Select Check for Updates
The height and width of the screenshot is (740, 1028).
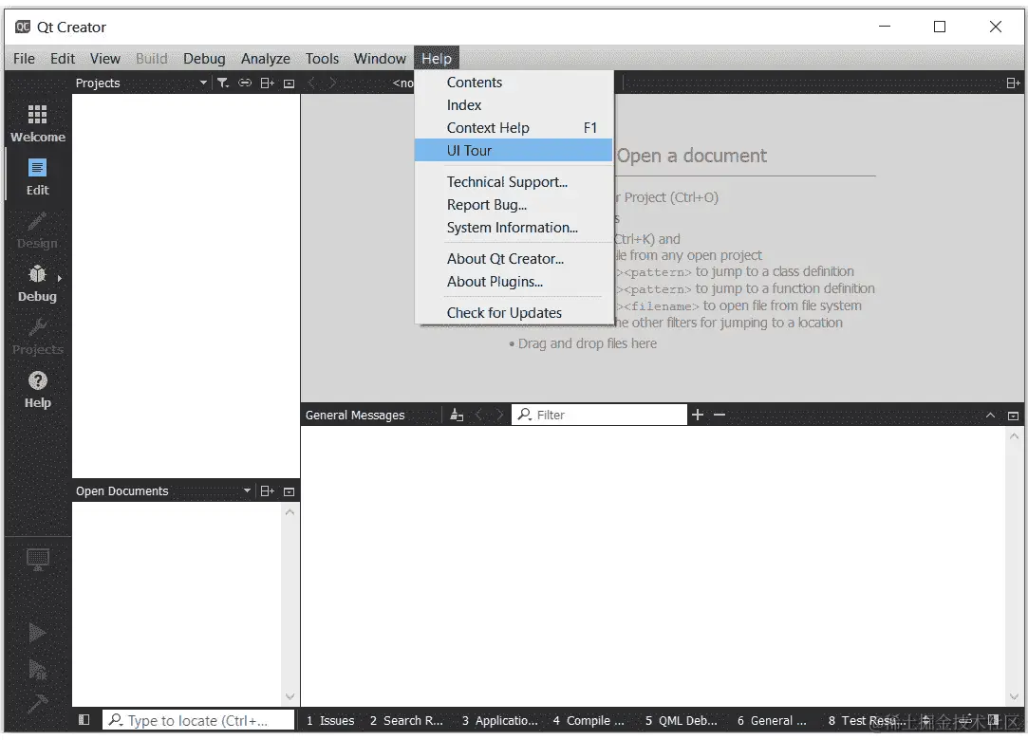tap(514, 313)
